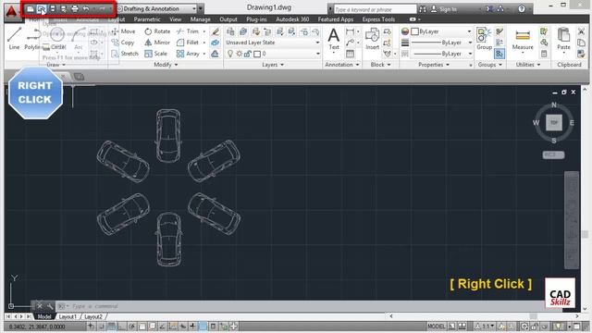
Task: Click the Cut scissors icon in Clipboard panel
Action: coord(581,31)
